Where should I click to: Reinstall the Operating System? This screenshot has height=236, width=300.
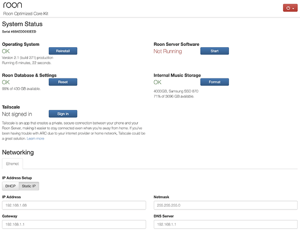pos(63,51)
